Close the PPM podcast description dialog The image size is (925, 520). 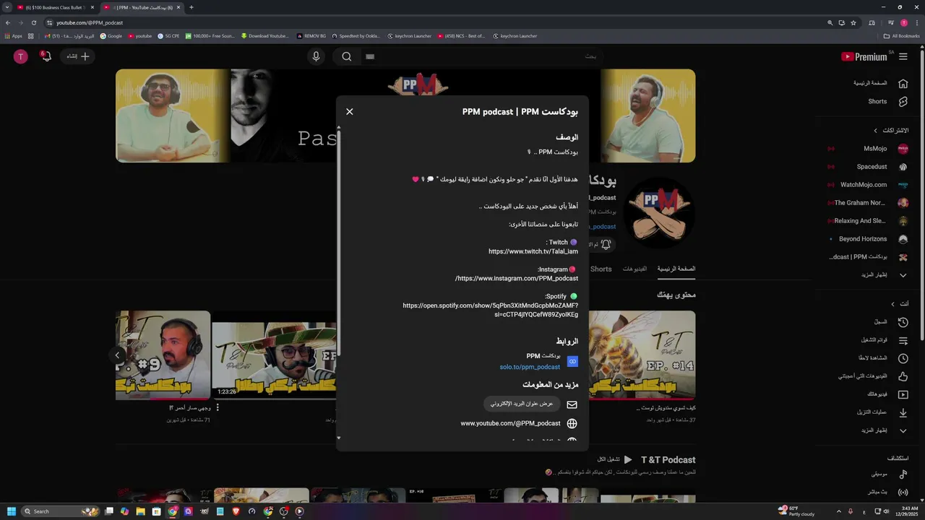(350, 111)
